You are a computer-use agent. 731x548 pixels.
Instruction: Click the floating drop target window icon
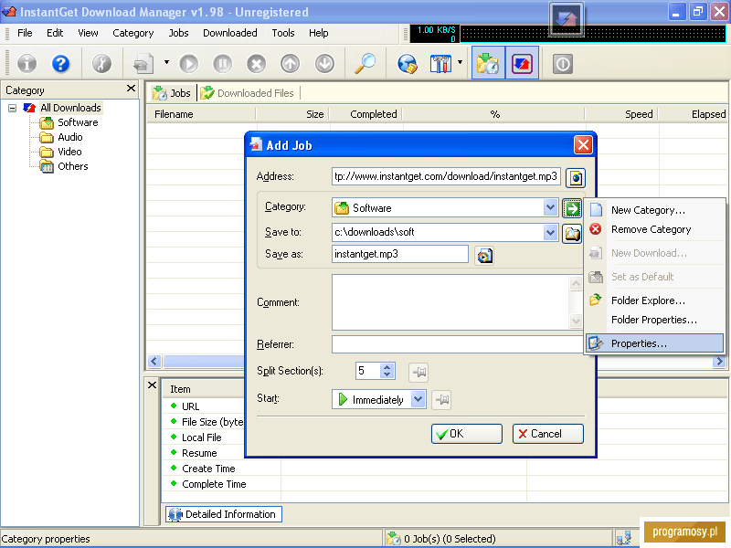point(566,19)
